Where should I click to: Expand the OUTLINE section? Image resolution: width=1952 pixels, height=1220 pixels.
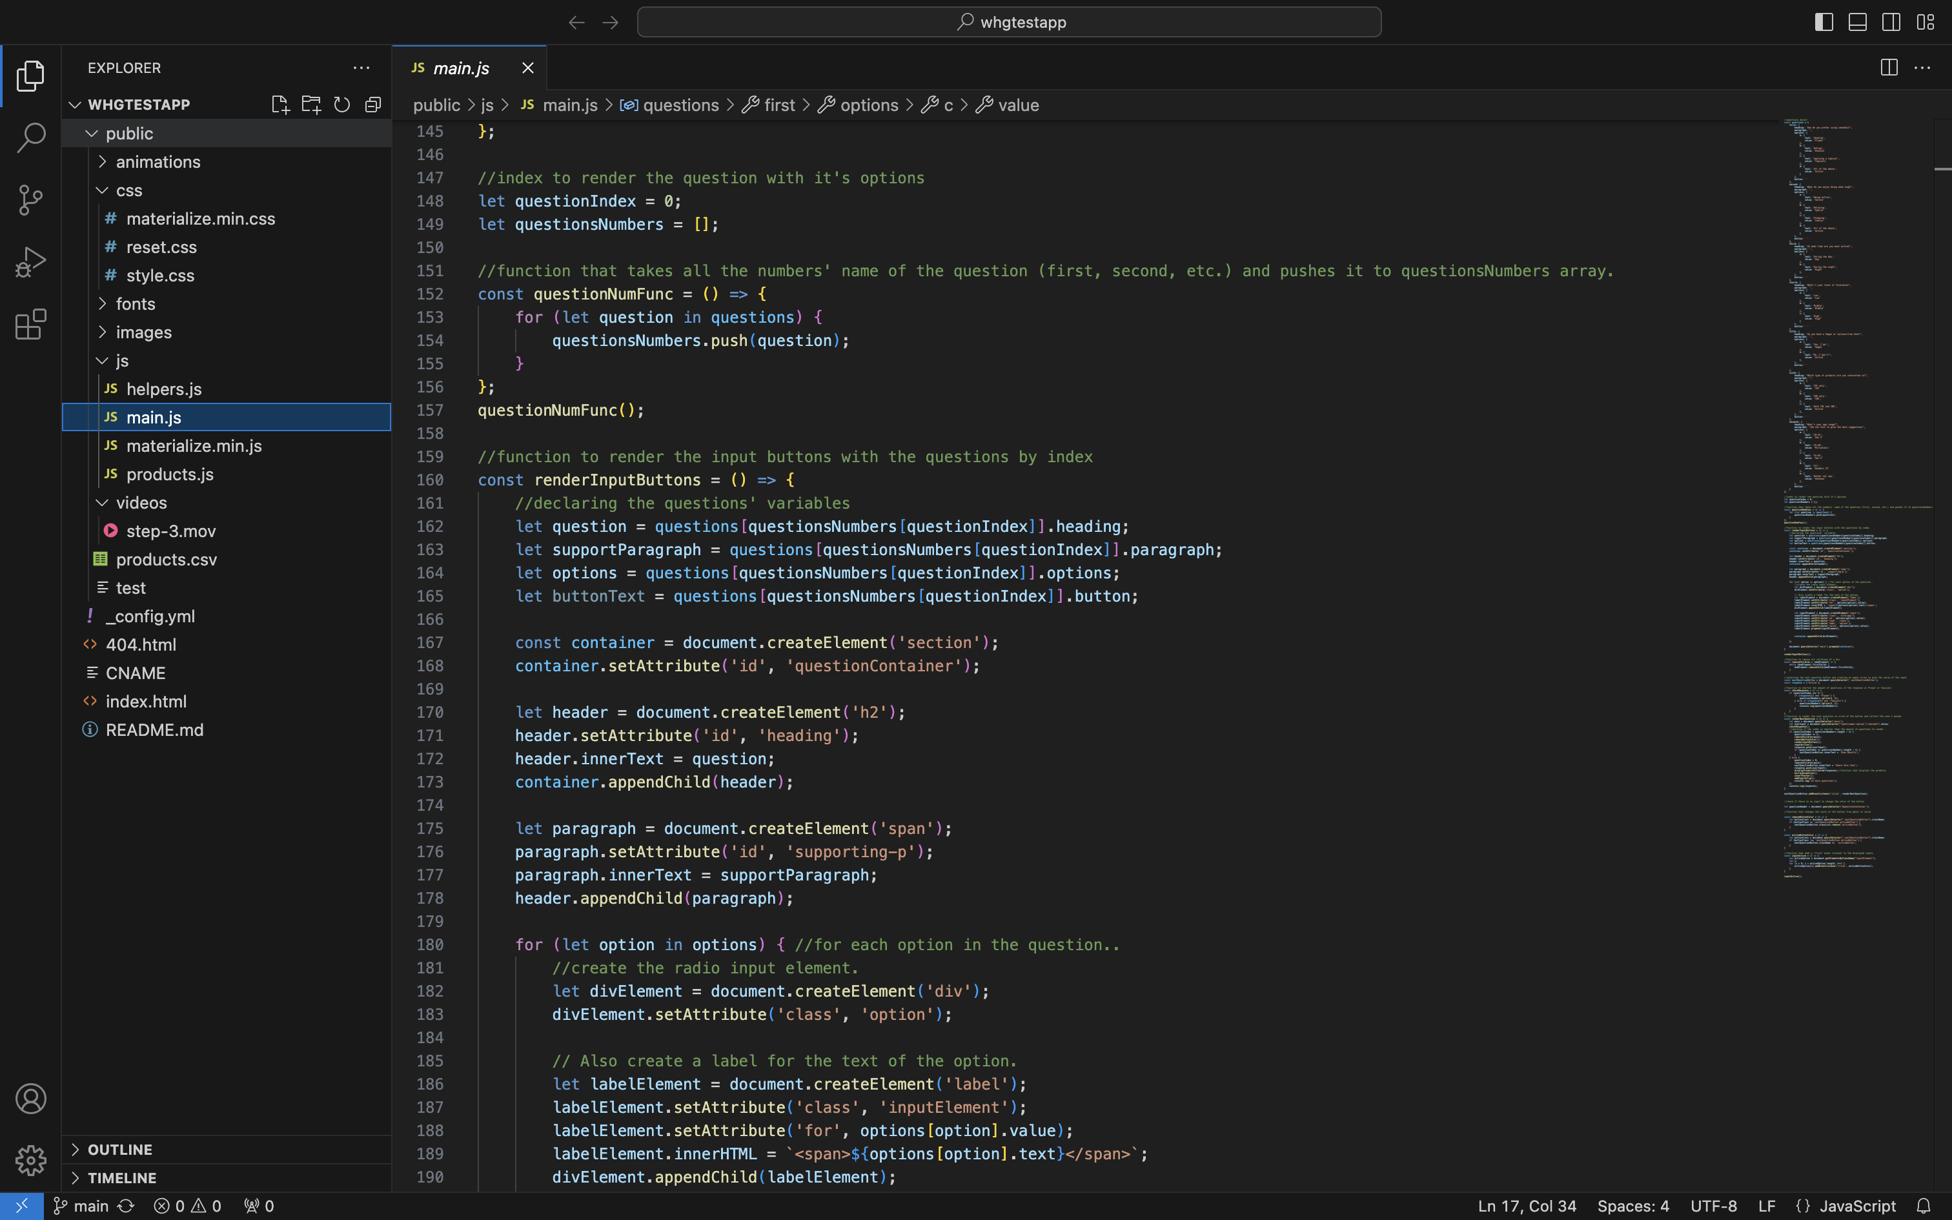[x=119, y=1149]
